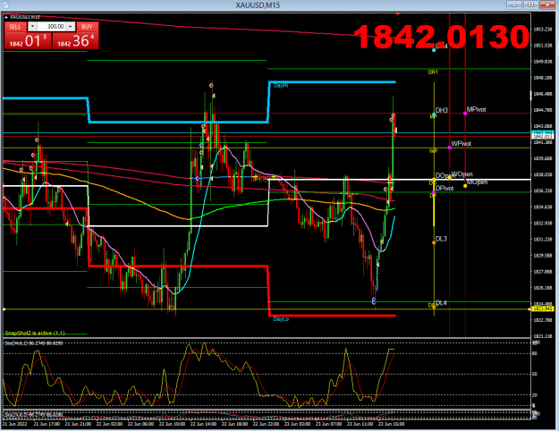Click the BUY one-click trading button

[x=87, y=27]
